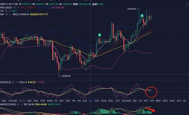Remove the KDJ indicator with X
Screen dimensions: 189x115
pyautogui.click(x=17, y=82)
